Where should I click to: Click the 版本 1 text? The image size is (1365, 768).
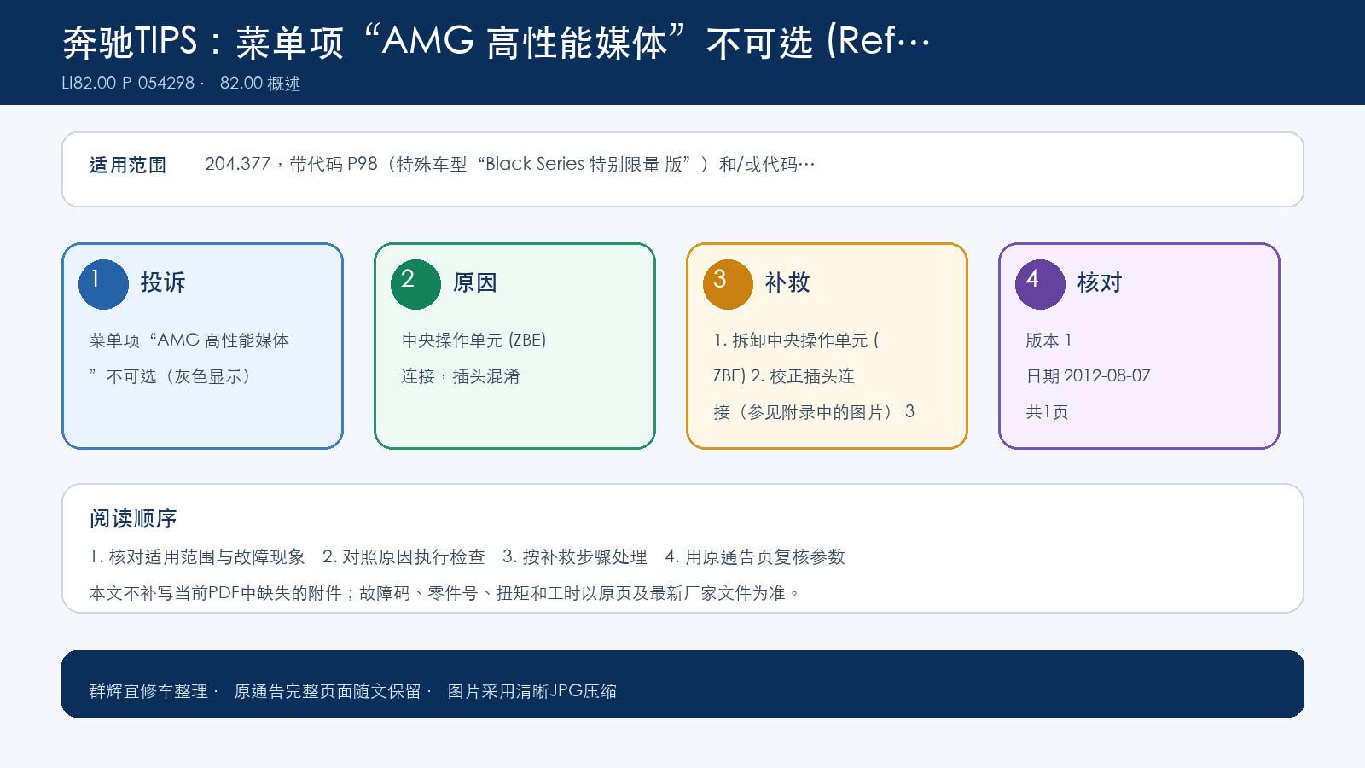(x=1048, y=340)
